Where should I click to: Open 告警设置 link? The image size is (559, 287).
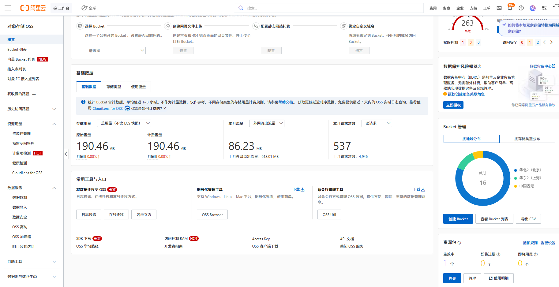[548, 243]
